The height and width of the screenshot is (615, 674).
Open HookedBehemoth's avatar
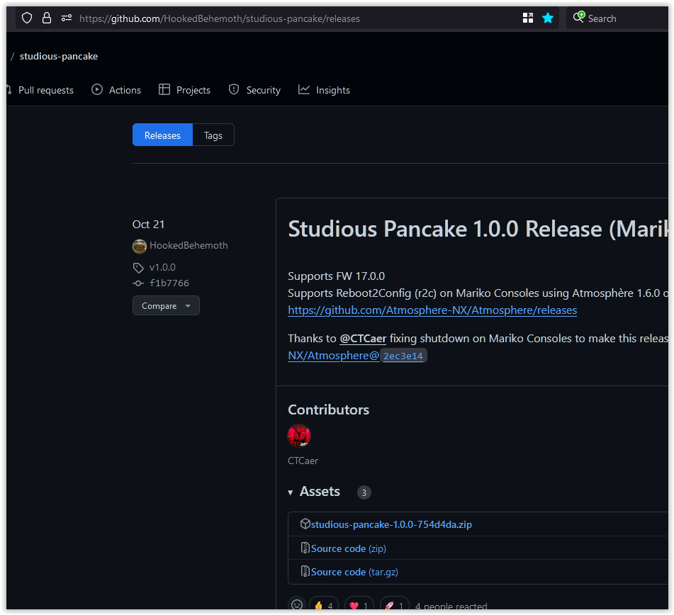pos(140,246)
